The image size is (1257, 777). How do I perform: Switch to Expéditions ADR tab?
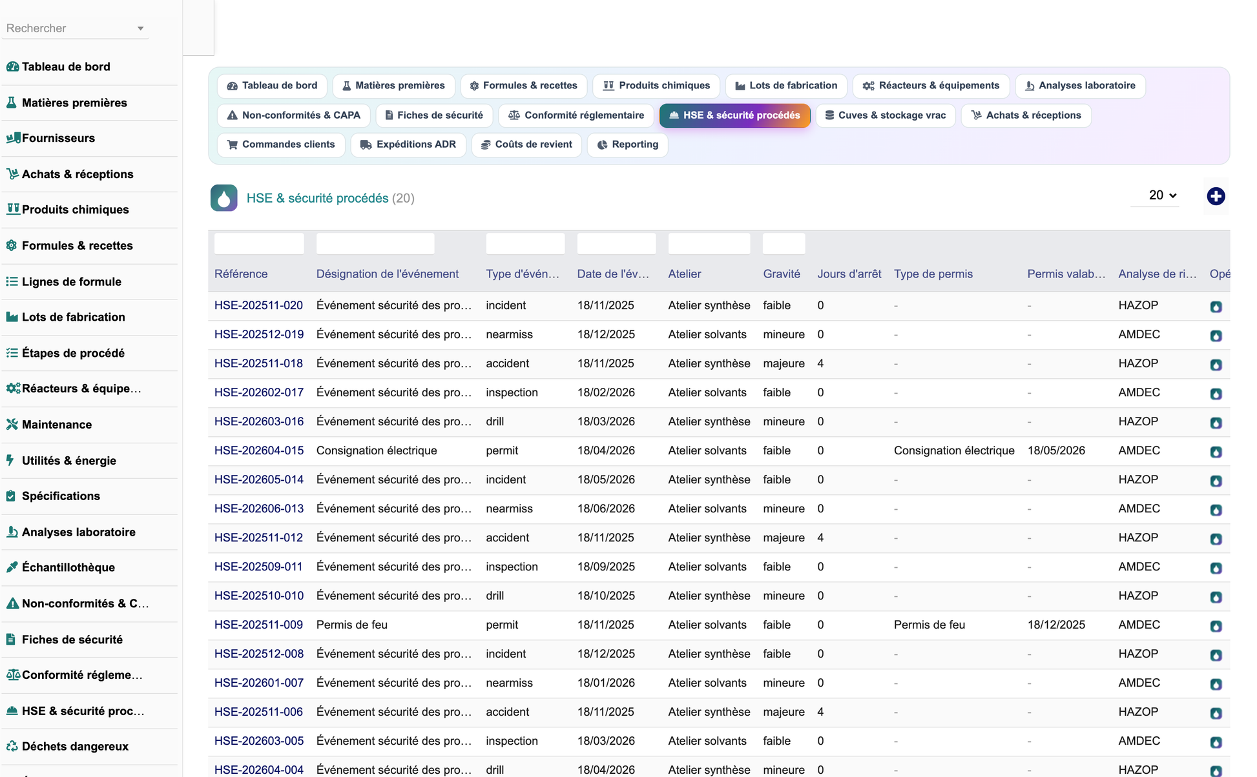point(408,145)
